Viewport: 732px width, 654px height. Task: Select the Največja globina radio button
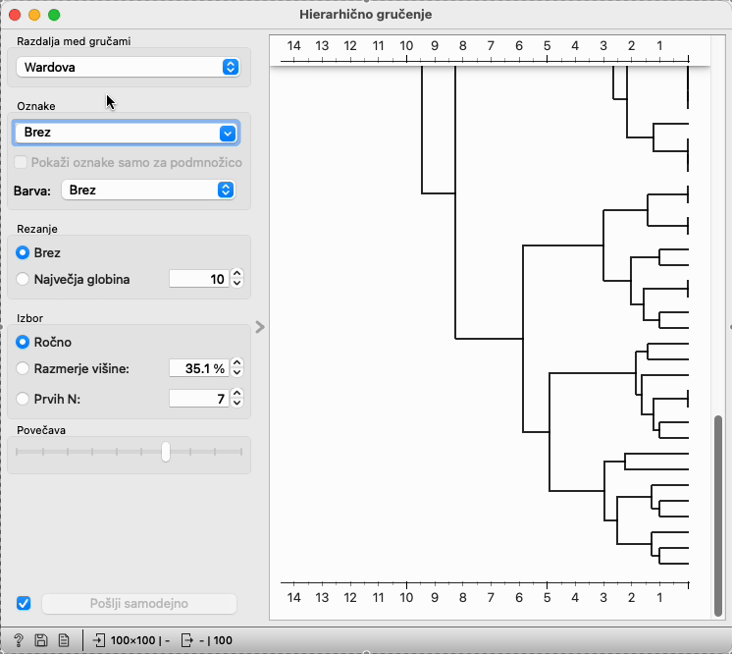tap(23, 279)
